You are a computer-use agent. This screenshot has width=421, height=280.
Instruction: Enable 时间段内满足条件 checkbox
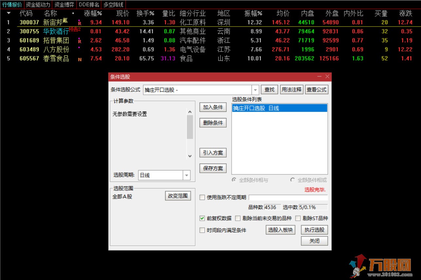click(202, 230)
